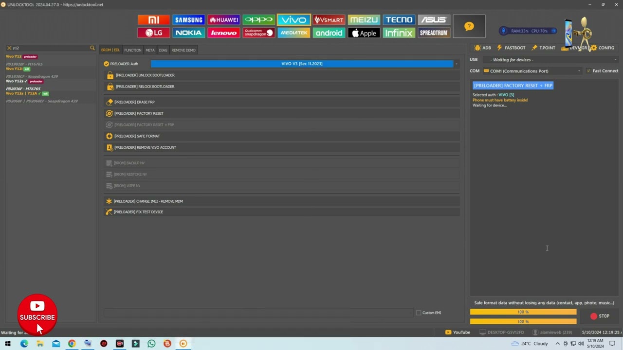Image resolution: width=623 pixels, height=350 pixels.
Task: Open the CONFIG settings
Action: (603, 48)
